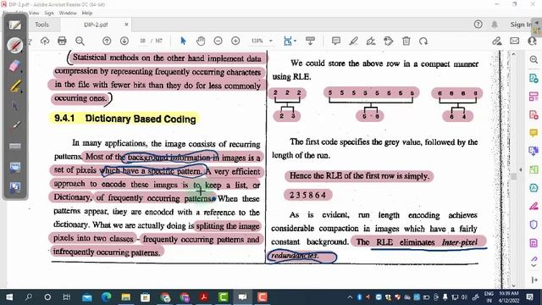Print the document with printer icon
This screenshot has height=305, width=542.
click(62, 41)
